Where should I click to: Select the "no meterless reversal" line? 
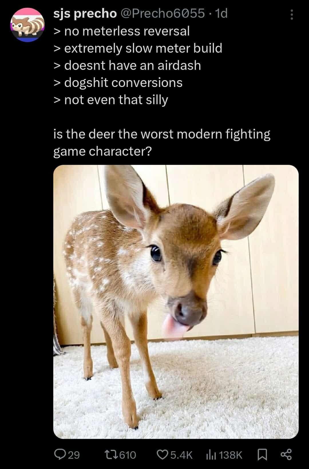tap(122, 31)
